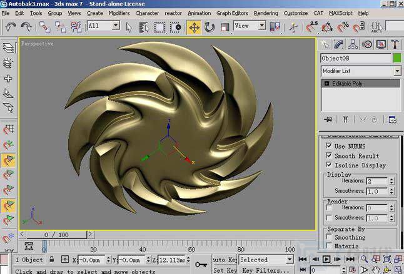Uncheck Smooth Result checkbox
The width and height of the screenshot is (404, 274).
point(329,155)
